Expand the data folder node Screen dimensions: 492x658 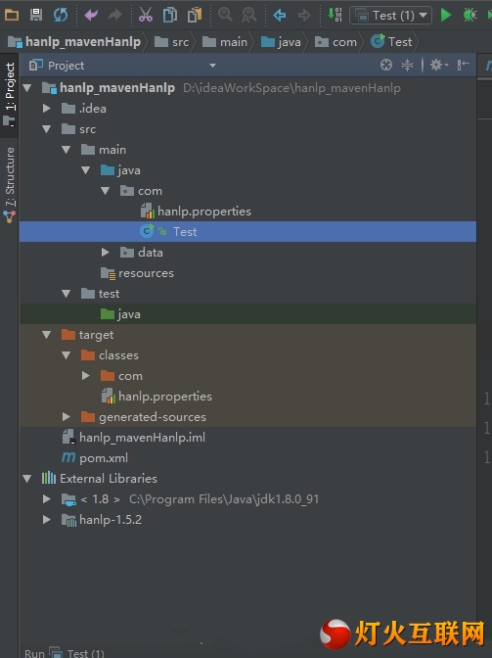click(106, 253)
